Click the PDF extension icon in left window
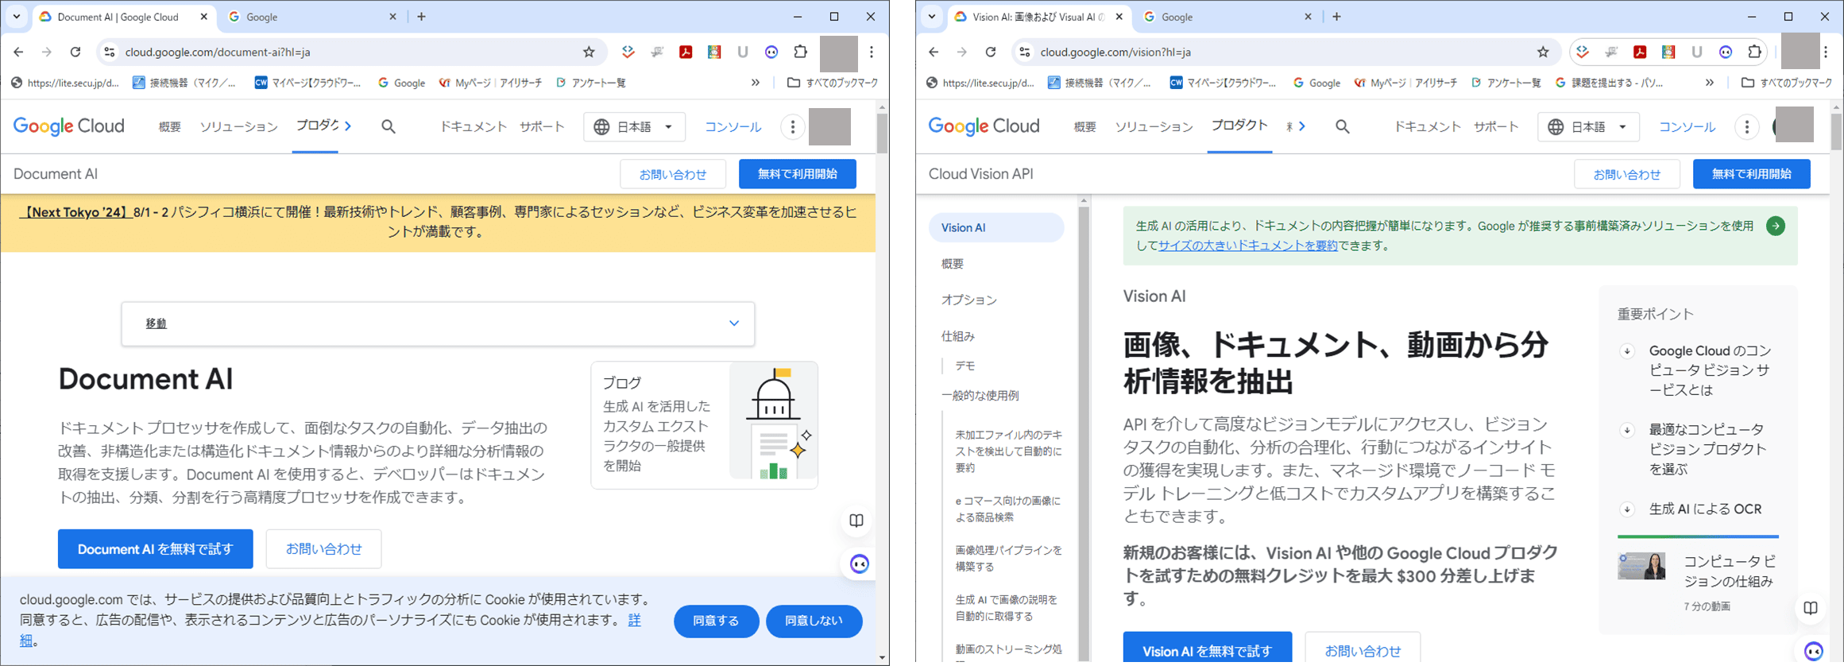The width and height of the screenshot is (1844, 666). [686, 52]
